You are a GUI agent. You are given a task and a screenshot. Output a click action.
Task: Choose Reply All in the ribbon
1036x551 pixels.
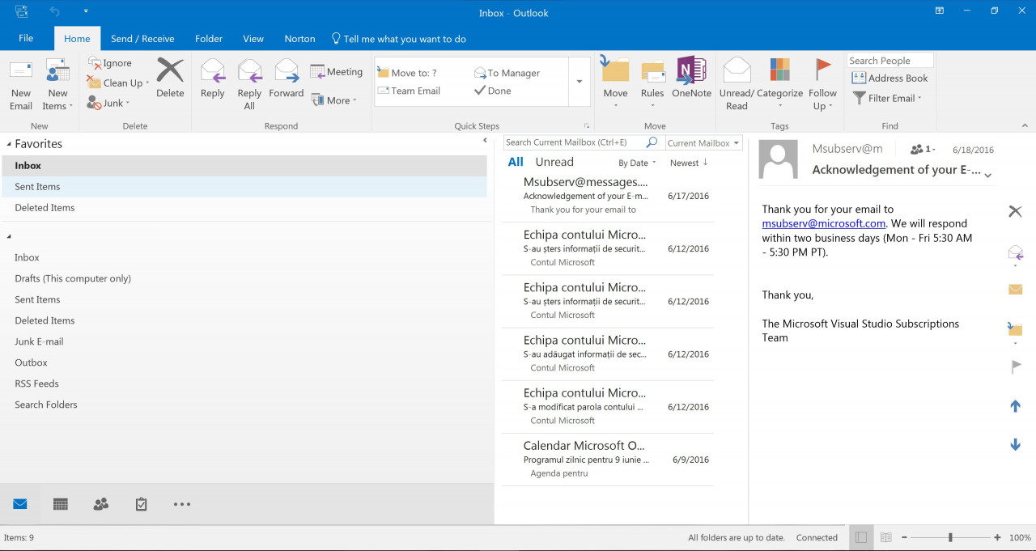pos(249,85)
